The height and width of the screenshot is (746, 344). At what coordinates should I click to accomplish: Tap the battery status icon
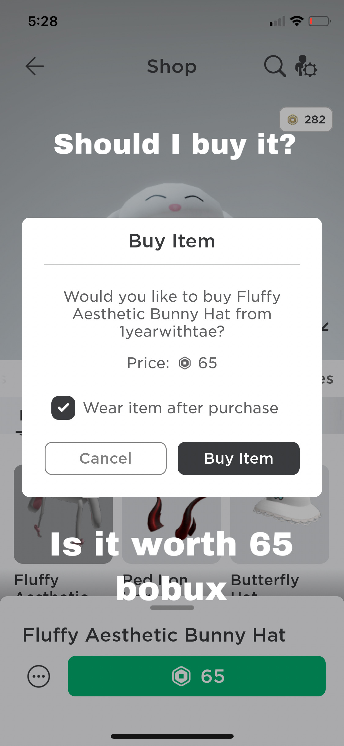click(319, 21)
